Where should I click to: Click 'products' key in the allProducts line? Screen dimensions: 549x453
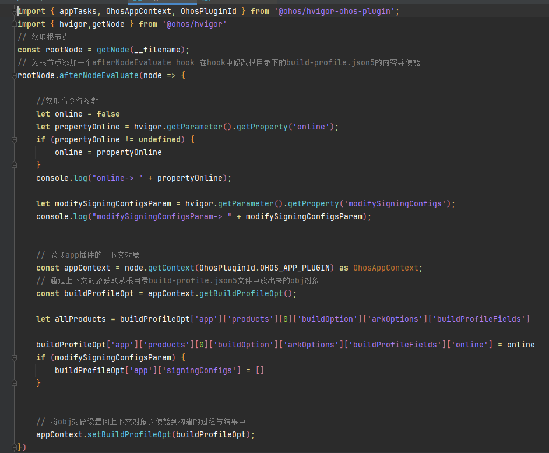point(251,319)
